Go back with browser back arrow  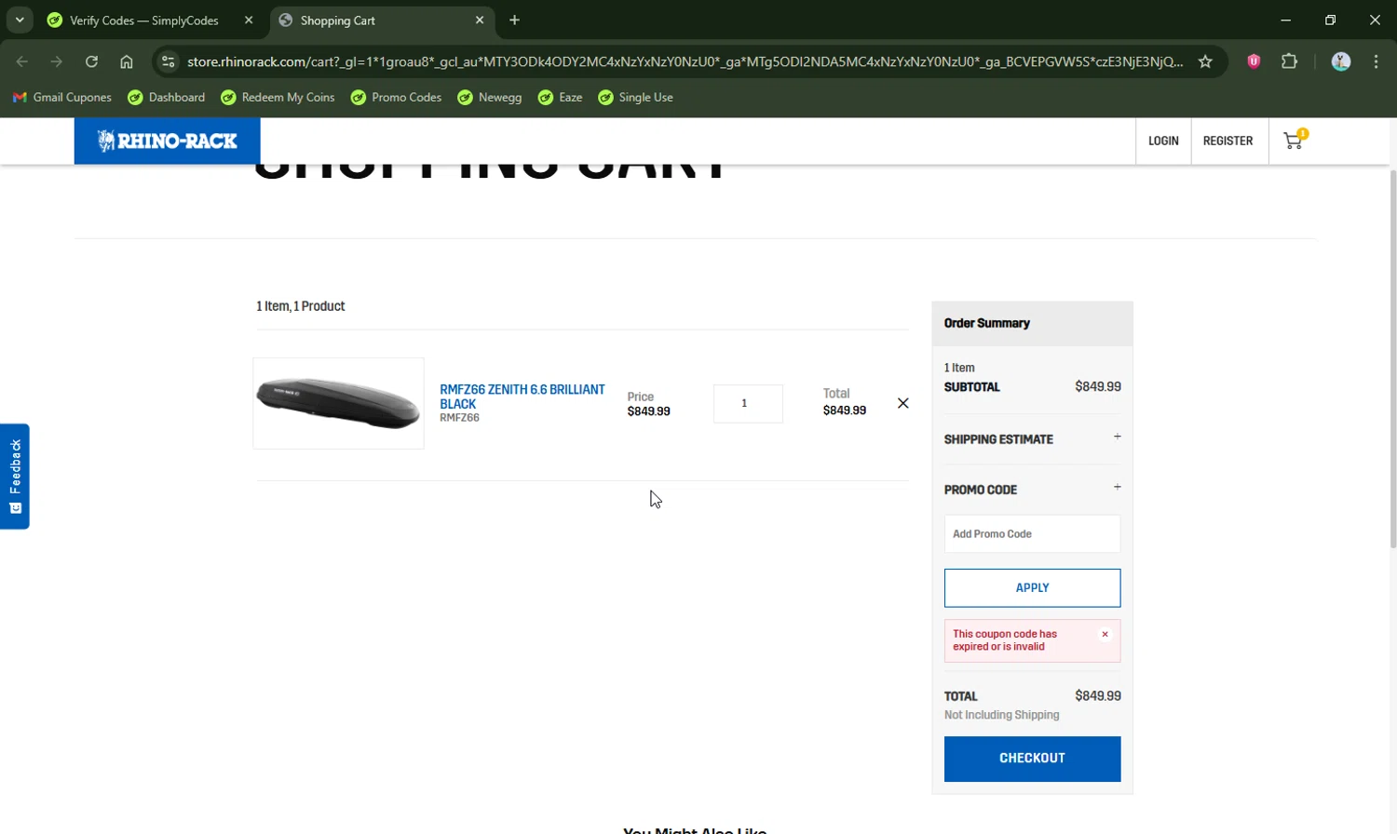click(21, 61)
